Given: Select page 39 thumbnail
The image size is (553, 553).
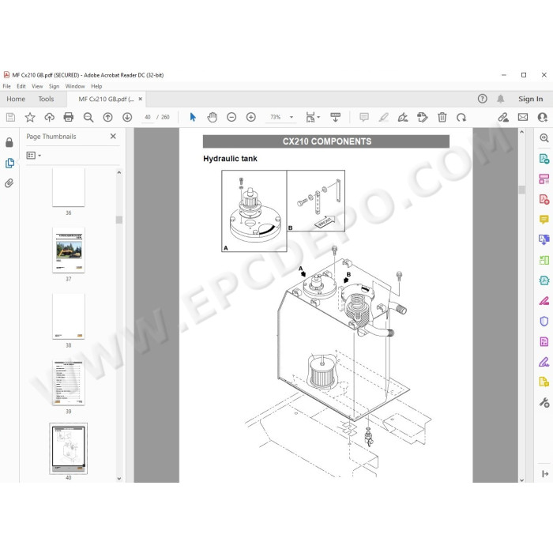Looking at the screenshot, I should click(69, 382).
